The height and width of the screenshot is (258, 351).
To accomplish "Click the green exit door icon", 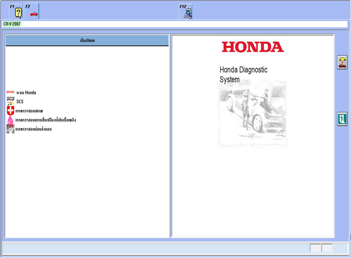I will [x=342, y=119].
